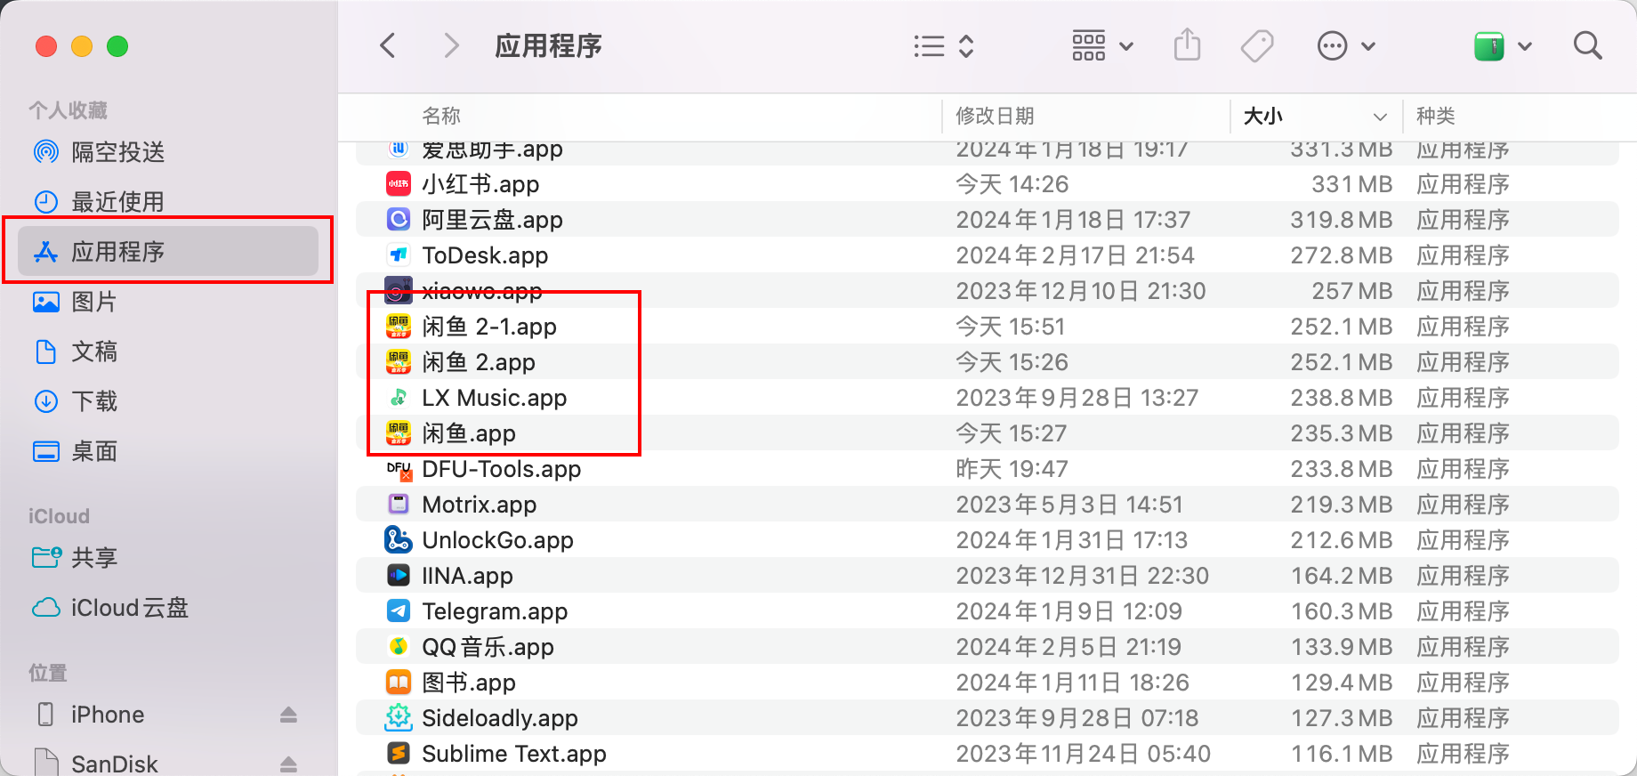This screenshot has width=1637, height=776.
Task: Select 闲鱼 2-1.app icon
Action: (398, 327)
